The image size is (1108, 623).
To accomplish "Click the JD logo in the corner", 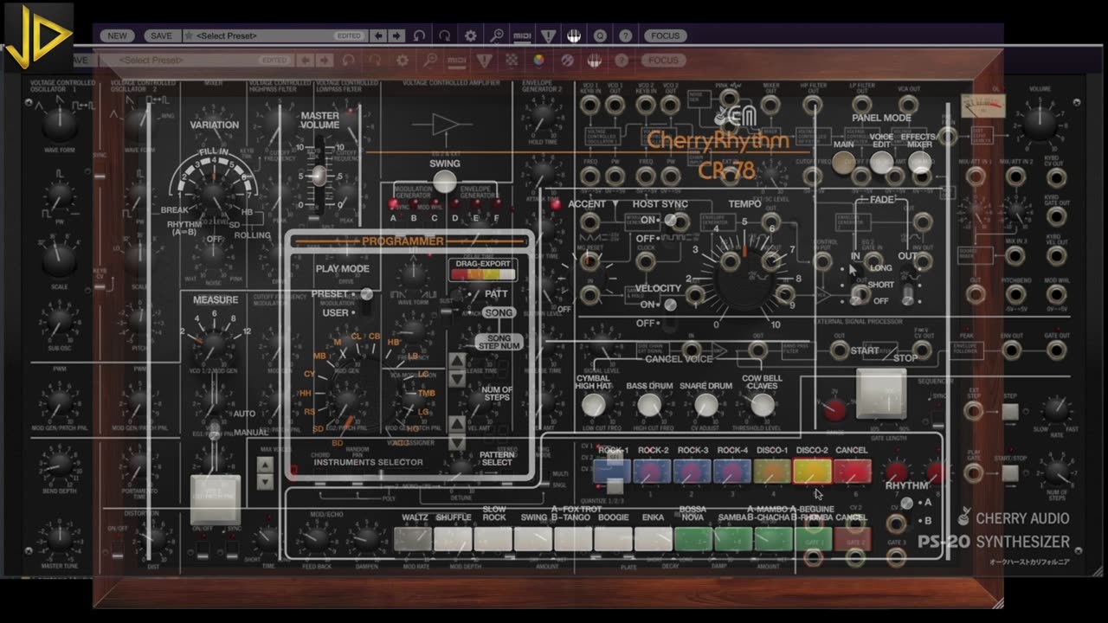I will 37,37.
